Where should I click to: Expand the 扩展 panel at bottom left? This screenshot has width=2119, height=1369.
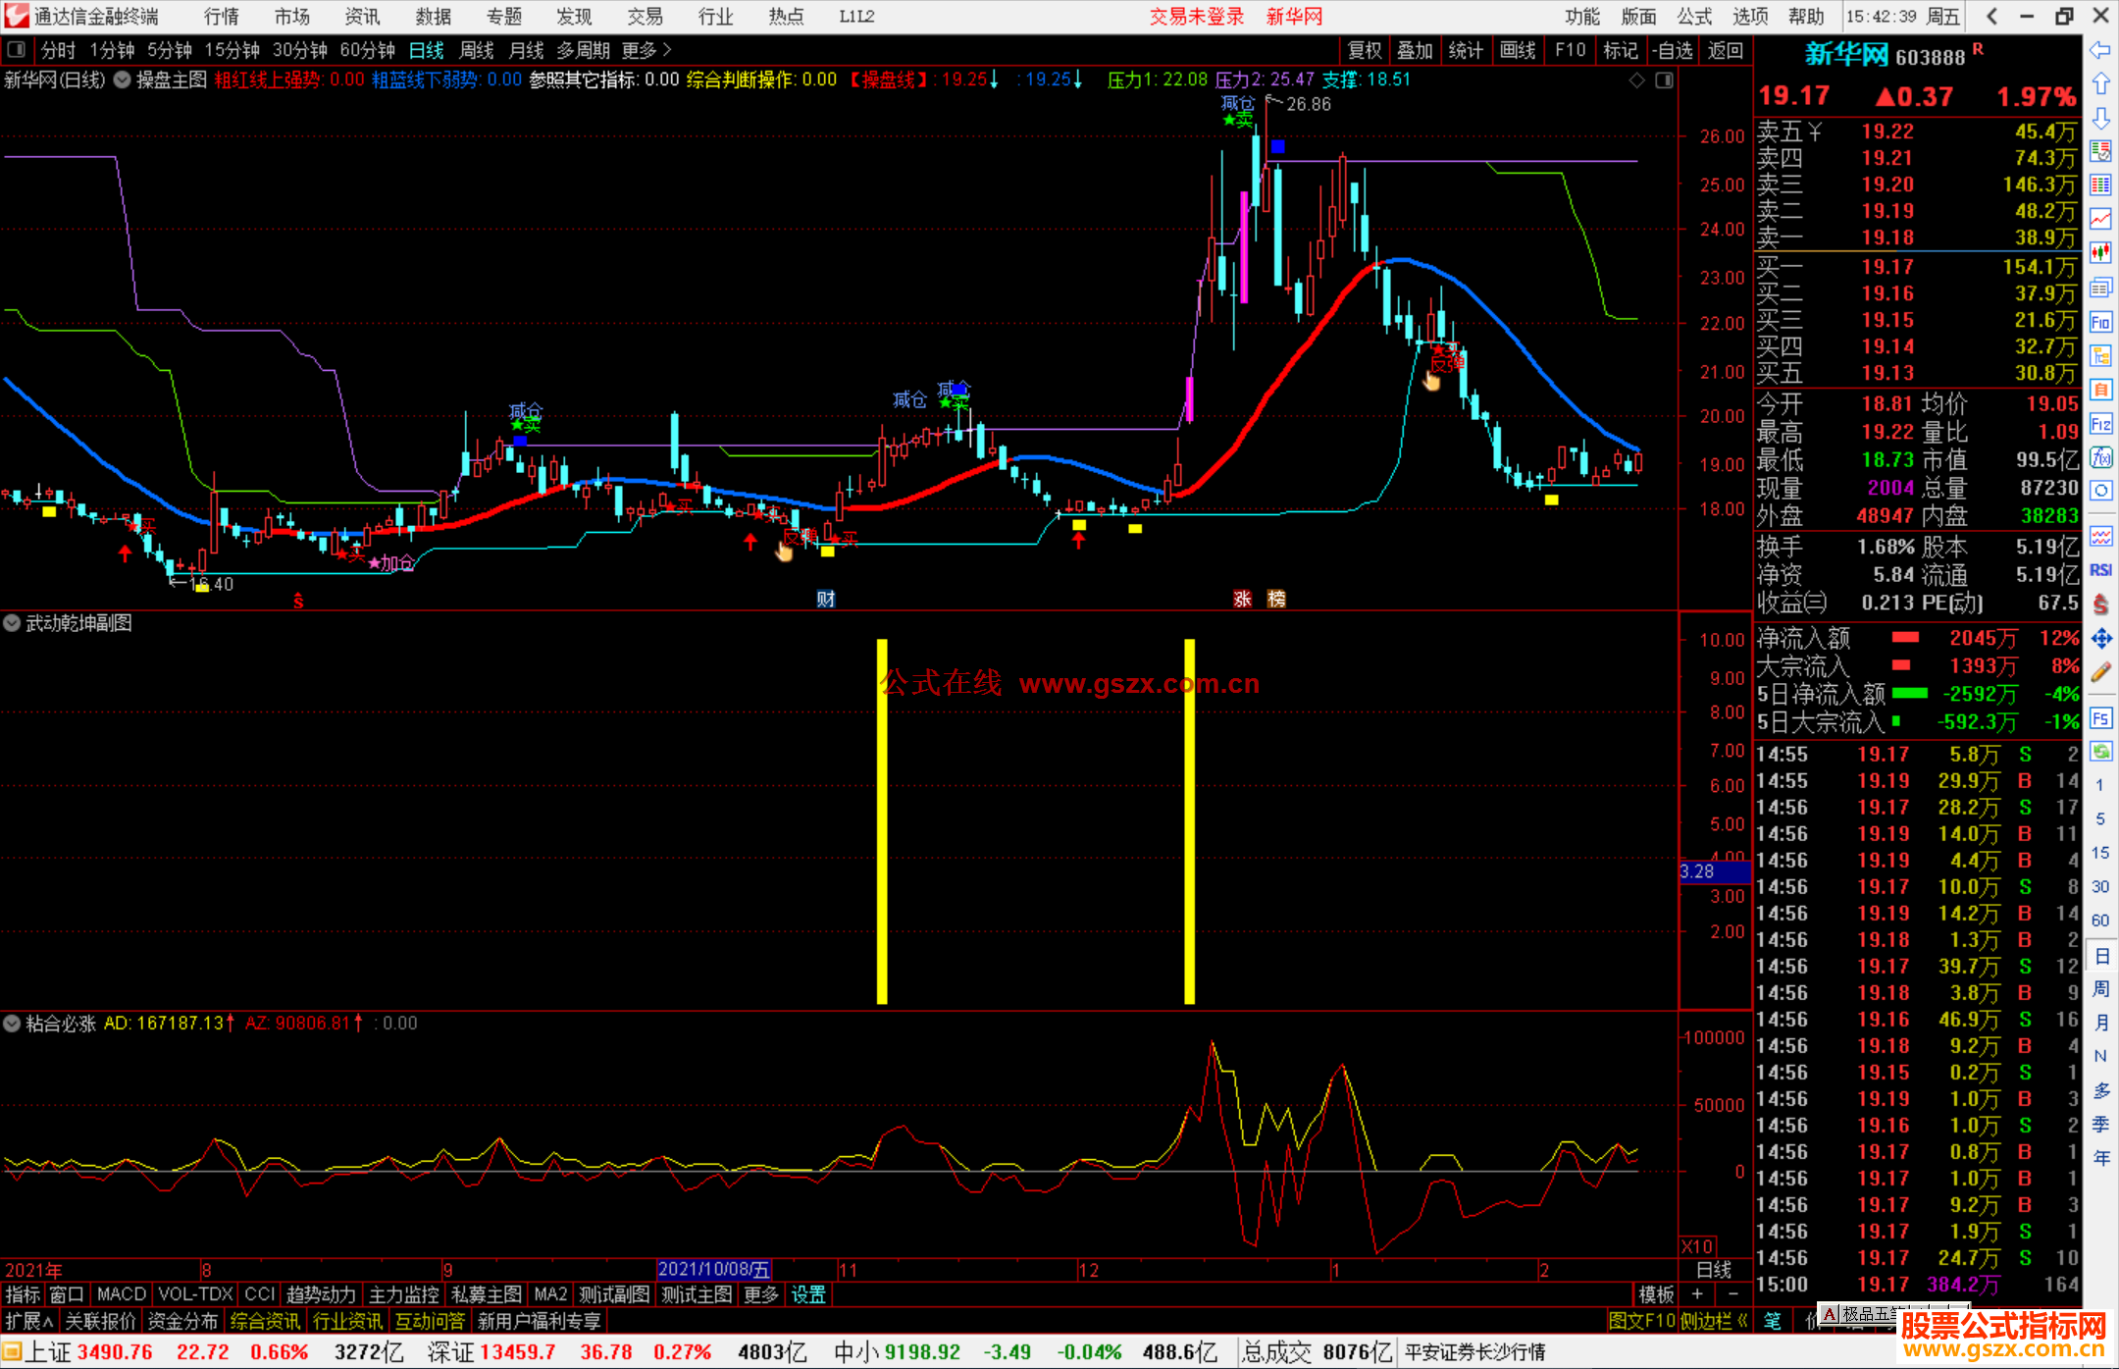[29, 1321]
